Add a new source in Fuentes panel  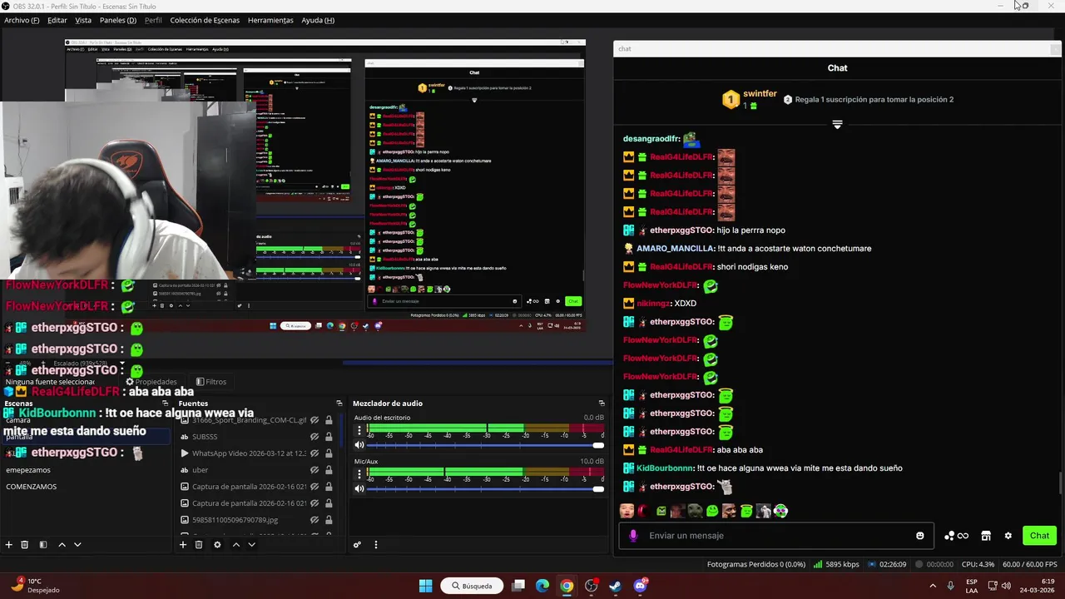point(183,545)
